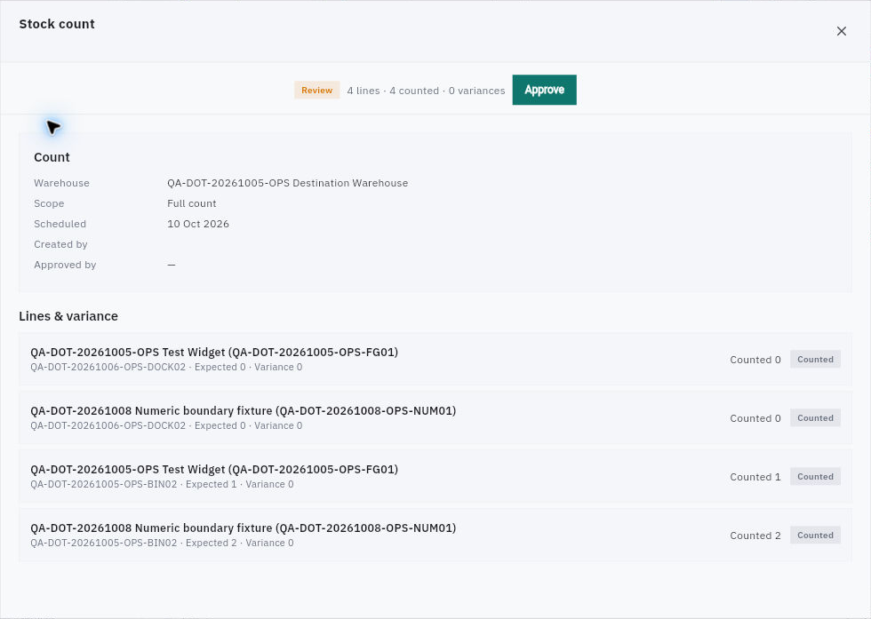Select the Approved by label
This screenshot has height=619, width=871.
65,266
